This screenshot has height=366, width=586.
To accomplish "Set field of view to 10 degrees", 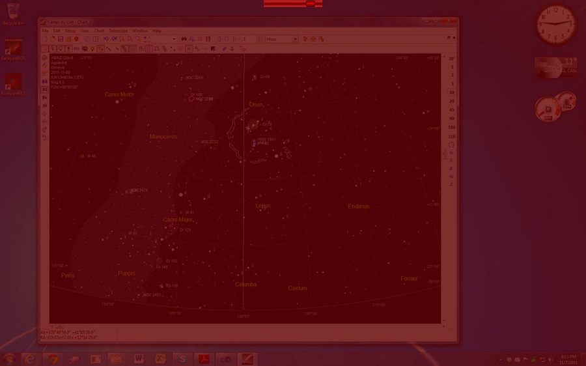I will coord(452,92).
